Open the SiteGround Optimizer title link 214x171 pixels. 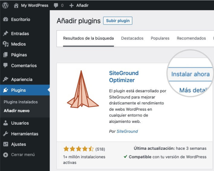tap(124, 77)
